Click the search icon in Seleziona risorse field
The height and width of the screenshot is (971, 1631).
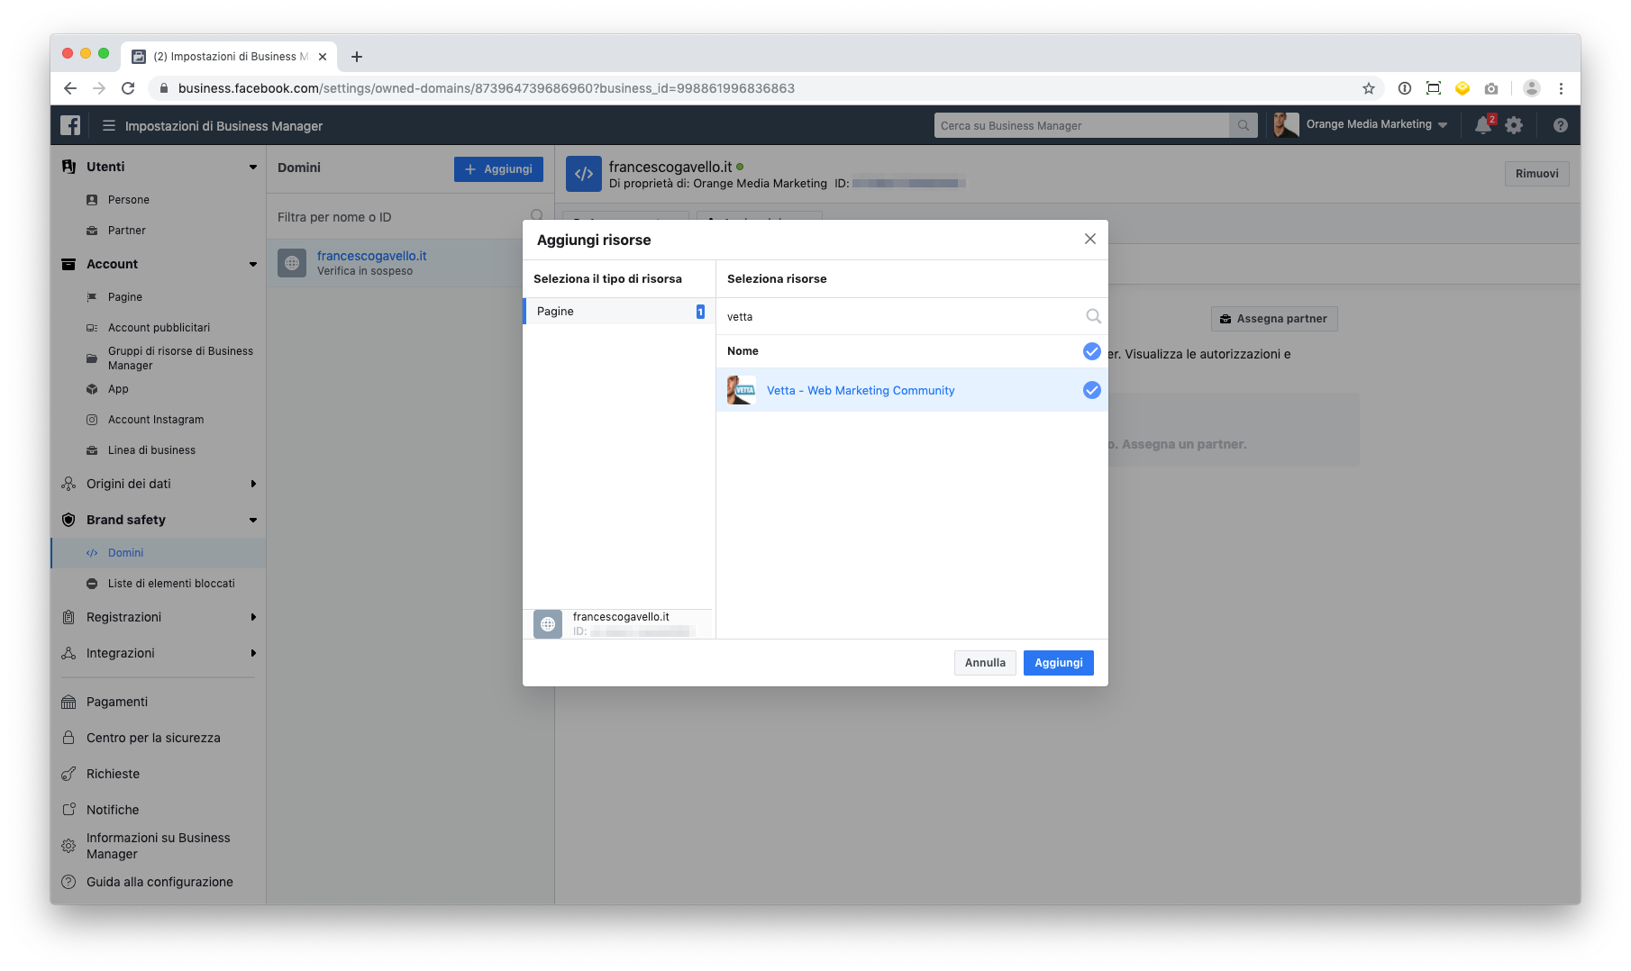(1093, 316)
